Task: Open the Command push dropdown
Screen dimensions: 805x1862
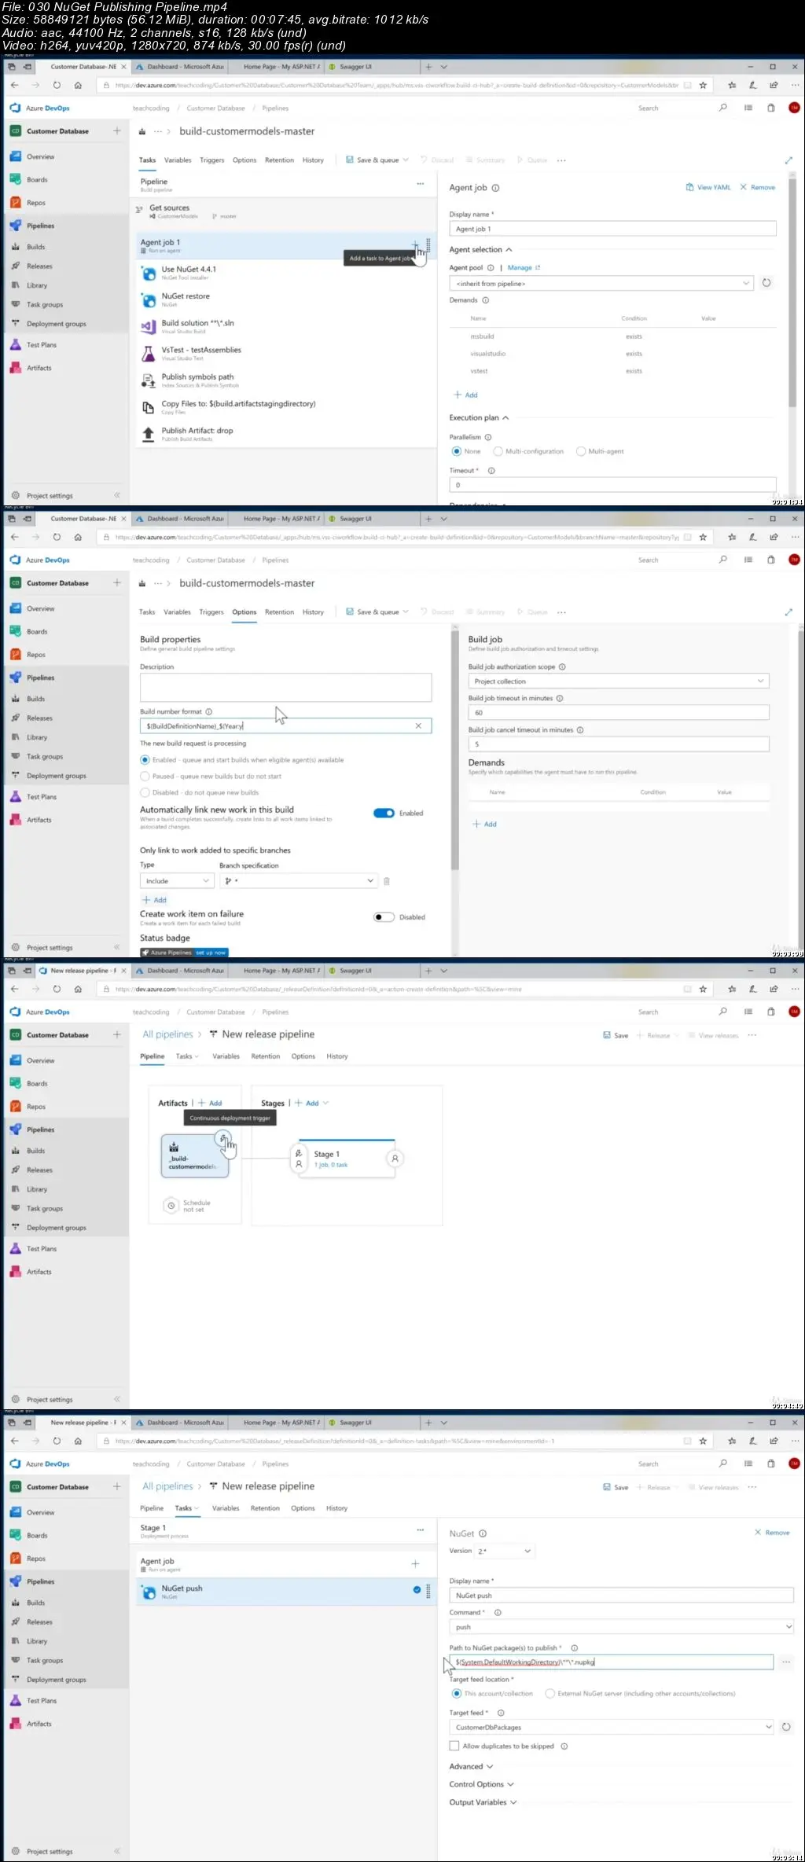Action: (x=622, y=1626)
